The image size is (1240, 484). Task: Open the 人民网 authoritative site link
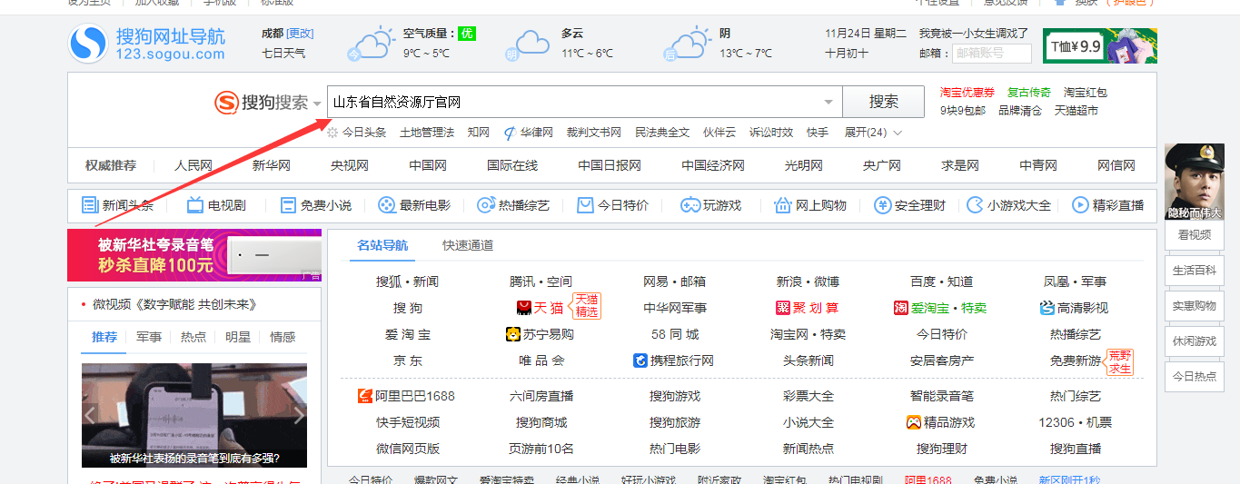193,165
